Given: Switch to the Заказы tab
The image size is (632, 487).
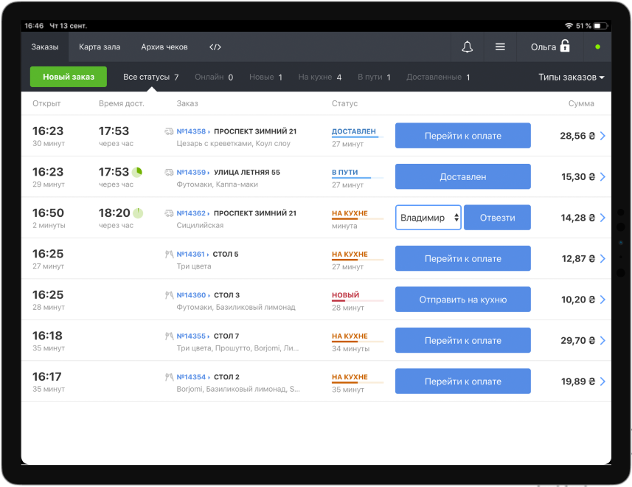Looking at the screenshot, I should pyautogui.click(x=45, y=46).
